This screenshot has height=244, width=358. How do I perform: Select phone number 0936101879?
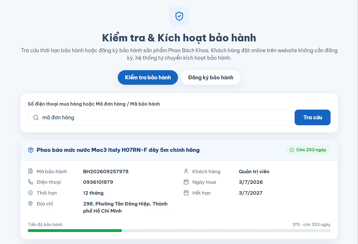coord(98,182)
